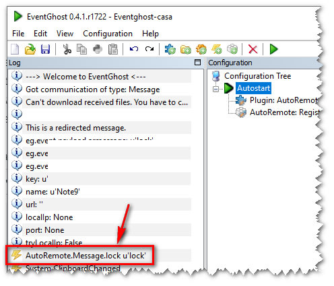Click the log line 'url: ''
This screenshot has width=334, height=286.
[34, 205]
